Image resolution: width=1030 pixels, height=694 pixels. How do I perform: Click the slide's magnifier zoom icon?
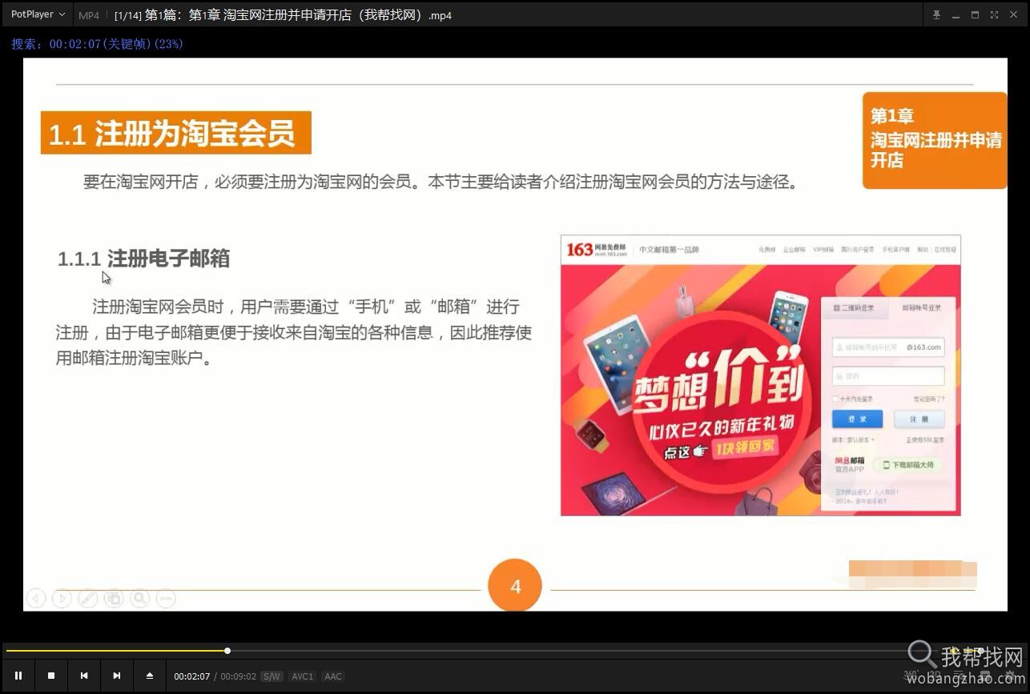coord(140,598)
